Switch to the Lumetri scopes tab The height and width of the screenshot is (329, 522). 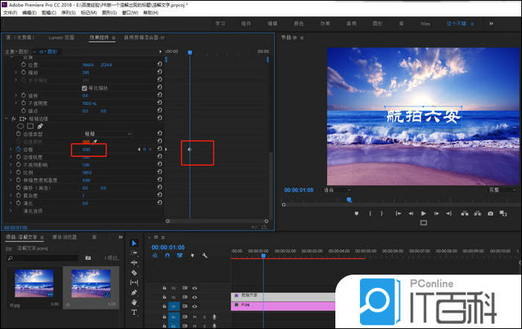click(61, 37)
